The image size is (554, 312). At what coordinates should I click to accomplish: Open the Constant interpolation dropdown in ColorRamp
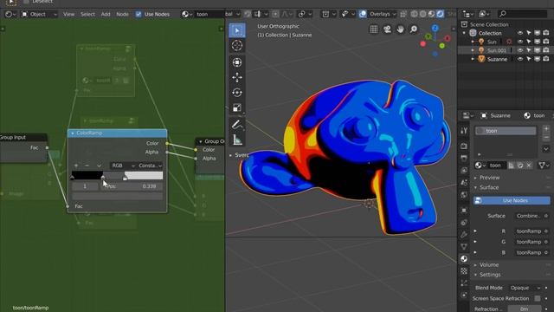pyautogui.click(x=150, y=166)
